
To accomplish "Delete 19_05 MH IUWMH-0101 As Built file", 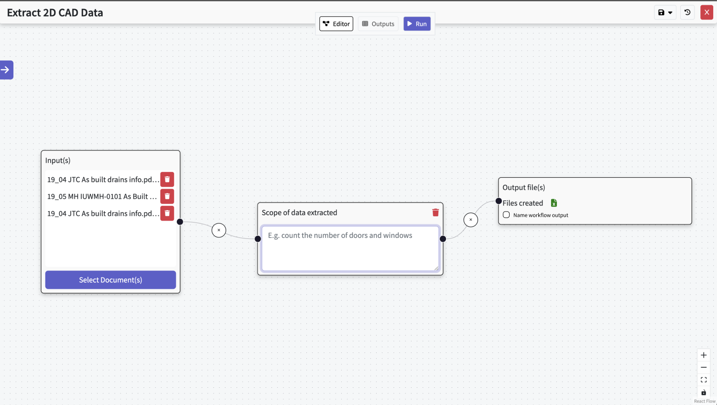I will click(167, 196).
